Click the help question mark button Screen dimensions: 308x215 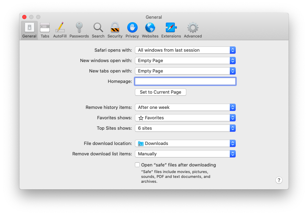pos(279,180)
